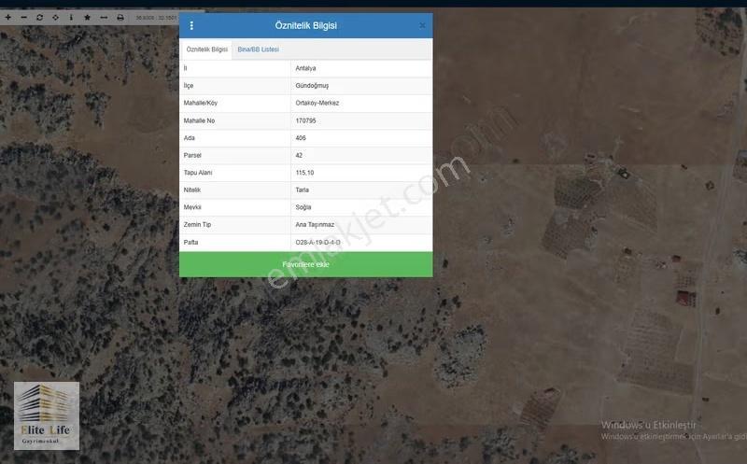The image size is (747, 464).
Task: Click the refresh map icon
Action: pyautogui.click(x=39, y=17)
